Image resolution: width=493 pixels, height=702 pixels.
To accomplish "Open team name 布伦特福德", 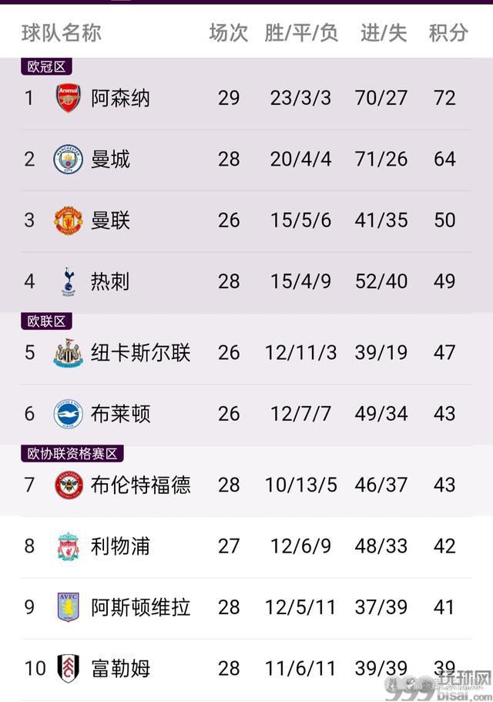I will click(140, 485).
